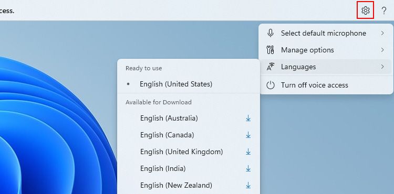Click the Languages letter icon

click(271, 67)
